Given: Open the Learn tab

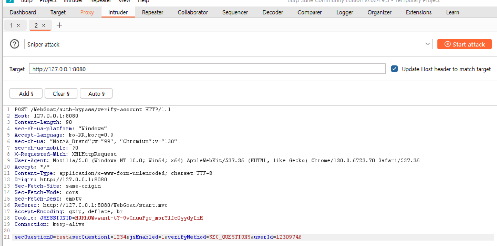Looking at the screenshot, I should tap(453, 12).
